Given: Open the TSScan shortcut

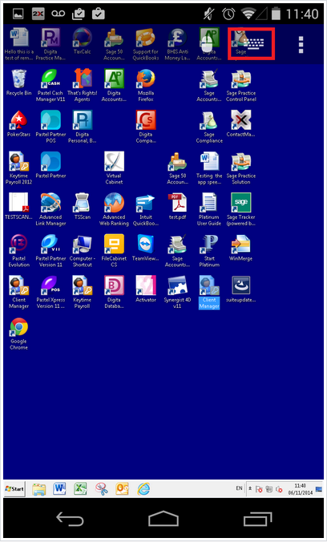Looking at the screenshot, I should pyautogui.click(x=82, y=207).
